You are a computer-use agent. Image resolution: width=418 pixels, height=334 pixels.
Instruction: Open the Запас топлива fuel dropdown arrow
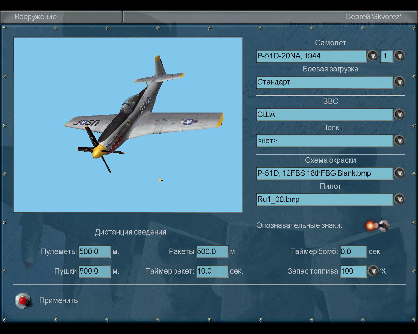(373, 271)
